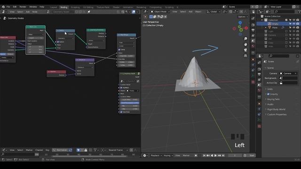This screenshot has width=301, height=169.
Task: Enable the Light collection checkbox in outliner
Action: pyautogui.click(x=286, y=31)
